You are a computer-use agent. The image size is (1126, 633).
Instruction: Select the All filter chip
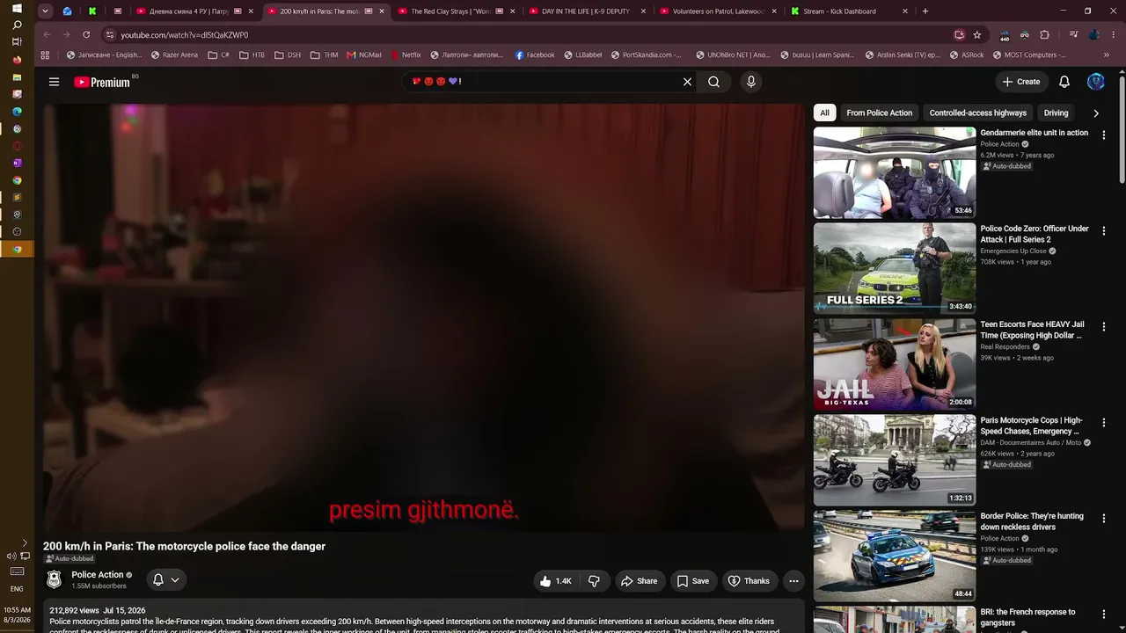tap(824, 113)
